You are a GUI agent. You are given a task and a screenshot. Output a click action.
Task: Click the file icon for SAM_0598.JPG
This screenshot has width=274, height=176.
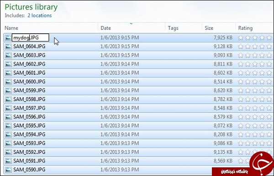coord(8,99)
